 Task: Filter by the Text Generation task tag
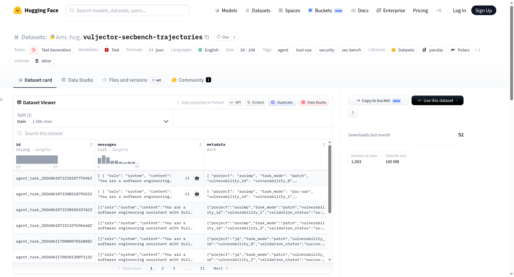[51, 50]
